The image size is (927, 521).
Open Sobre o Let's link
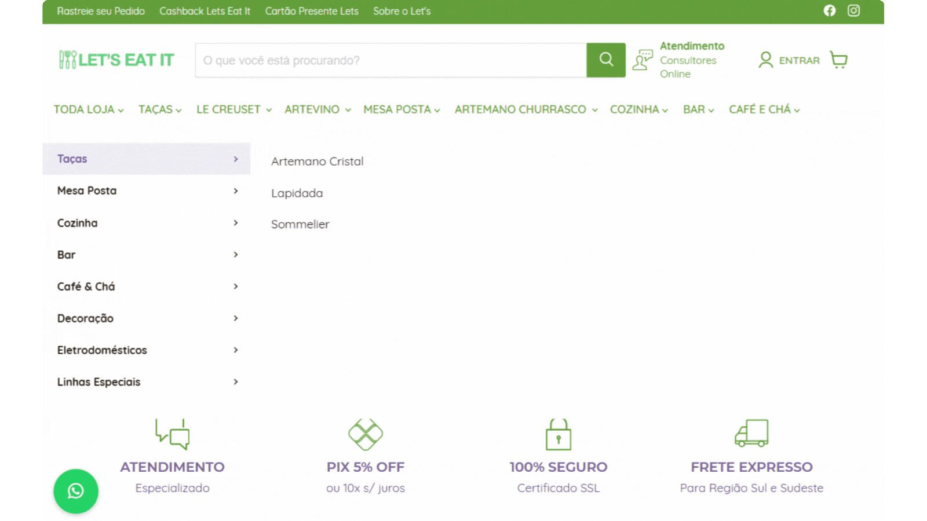[x=402, y=11]
